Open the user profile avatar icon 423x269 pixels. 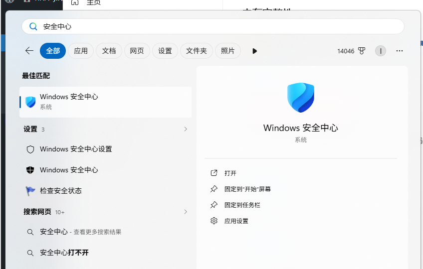click(381, 51)
